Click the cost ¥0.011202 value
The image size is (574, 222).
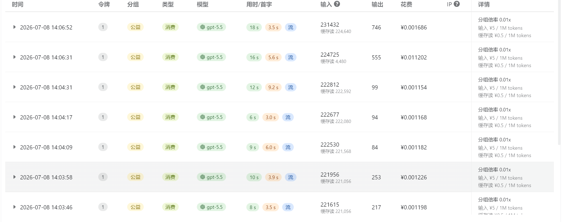[x=414, y=57]
